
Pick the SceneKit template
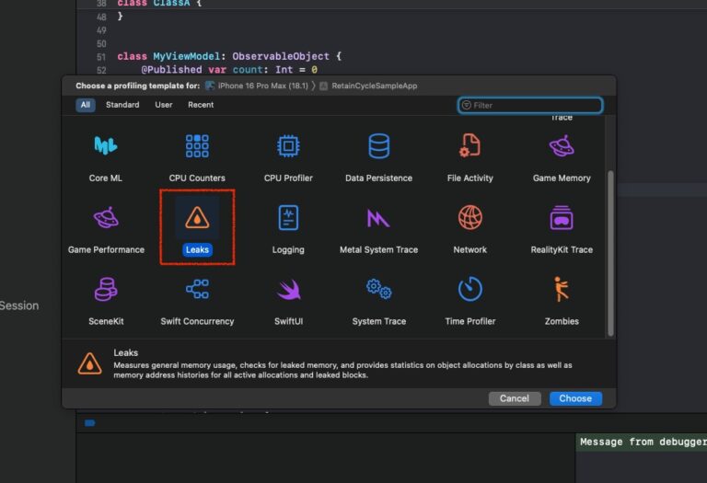(x=106, y=301)
